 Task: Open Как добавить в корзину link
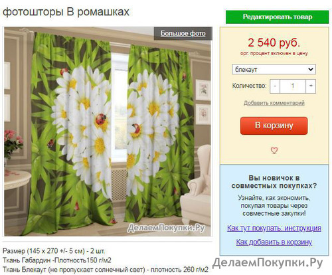pos(274,242)
